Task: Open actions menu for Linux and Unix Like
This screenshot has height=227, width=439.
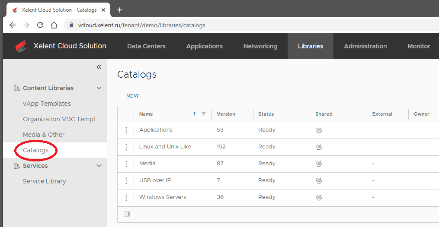Action: click(126, 147)
